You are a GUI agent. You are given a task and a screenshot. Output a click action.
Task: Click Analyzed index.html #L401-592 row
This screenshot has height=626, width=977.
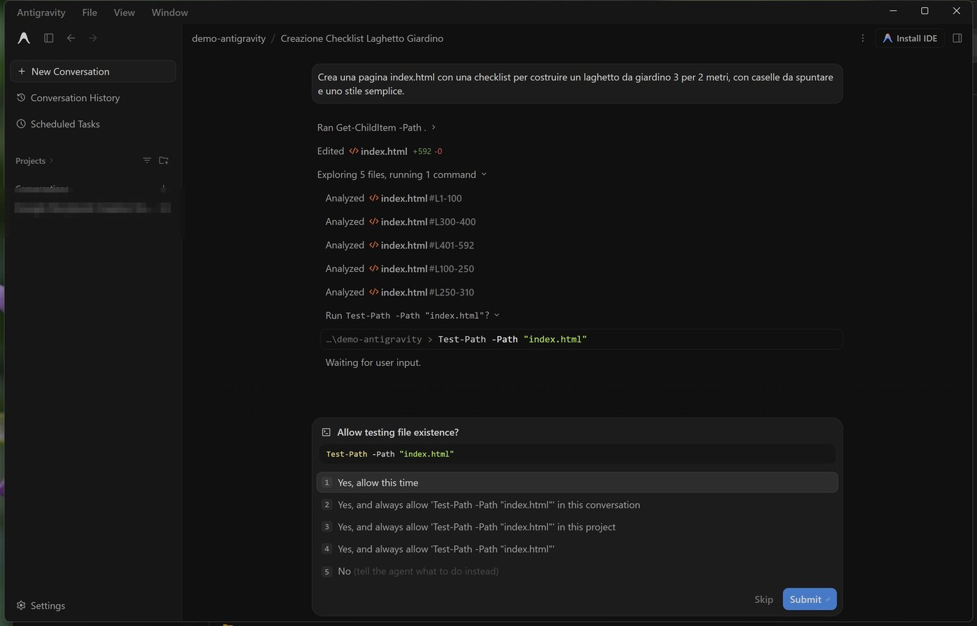click(400, 245)
